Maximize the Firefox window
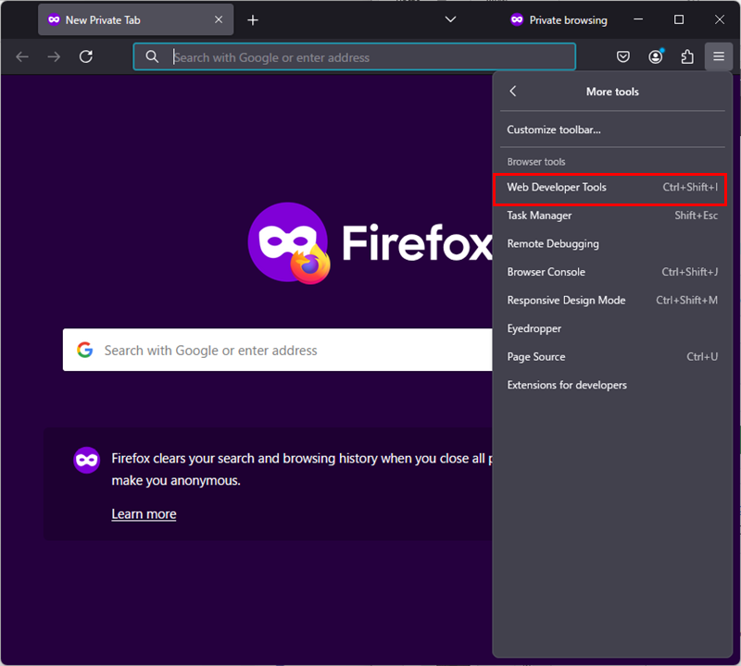This screenshot has height=666, width=741. (x=679, y=19)
